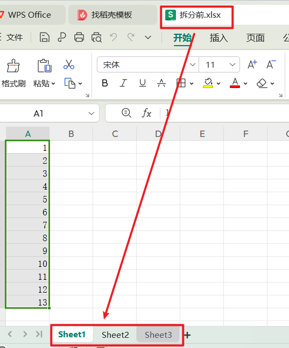Viewport: 289px width, 348px height.
Task: Toggle Underline formatting
Action: (x=143, y=83)
